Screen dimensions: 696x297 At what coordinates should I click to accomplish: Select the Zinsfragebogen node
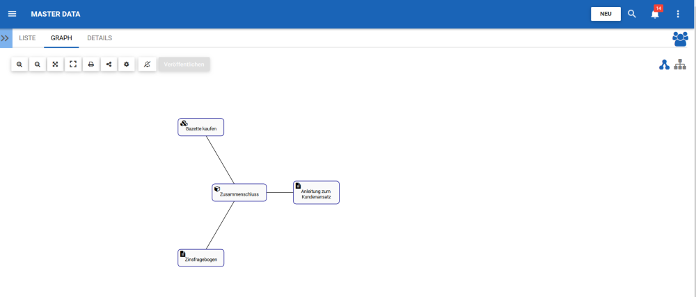click(x=200, y=258)
